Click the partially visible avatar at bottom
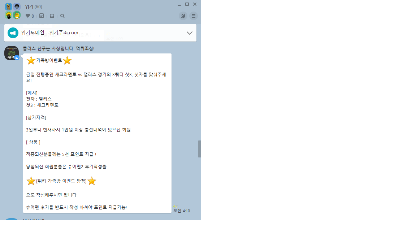Viewport: 416px width, 234px height. click(12, 219)
